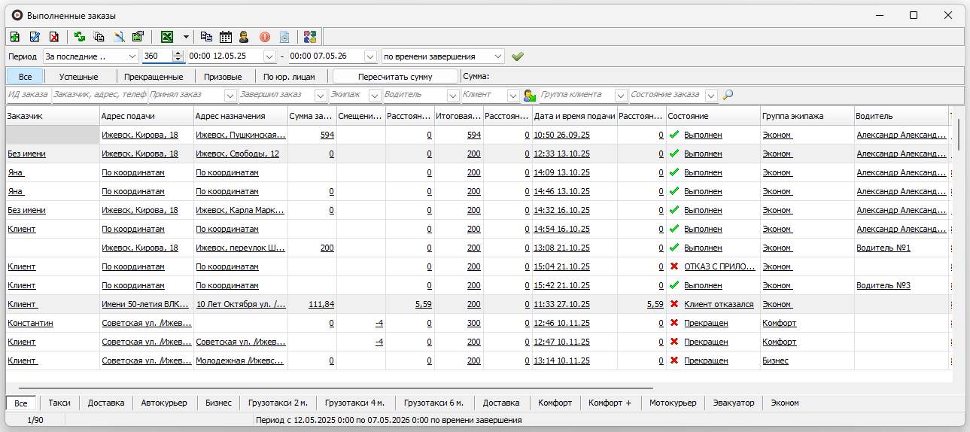Sort by 'Группа экипажа' column header

tap(807, 116)
